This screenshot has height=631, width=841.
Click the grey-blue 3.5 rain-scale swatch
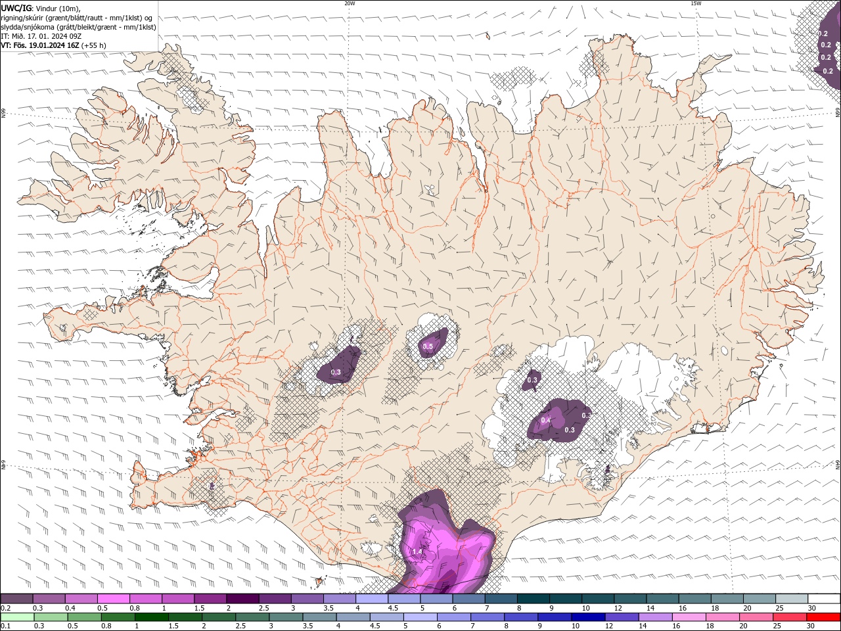click(319, 617)
